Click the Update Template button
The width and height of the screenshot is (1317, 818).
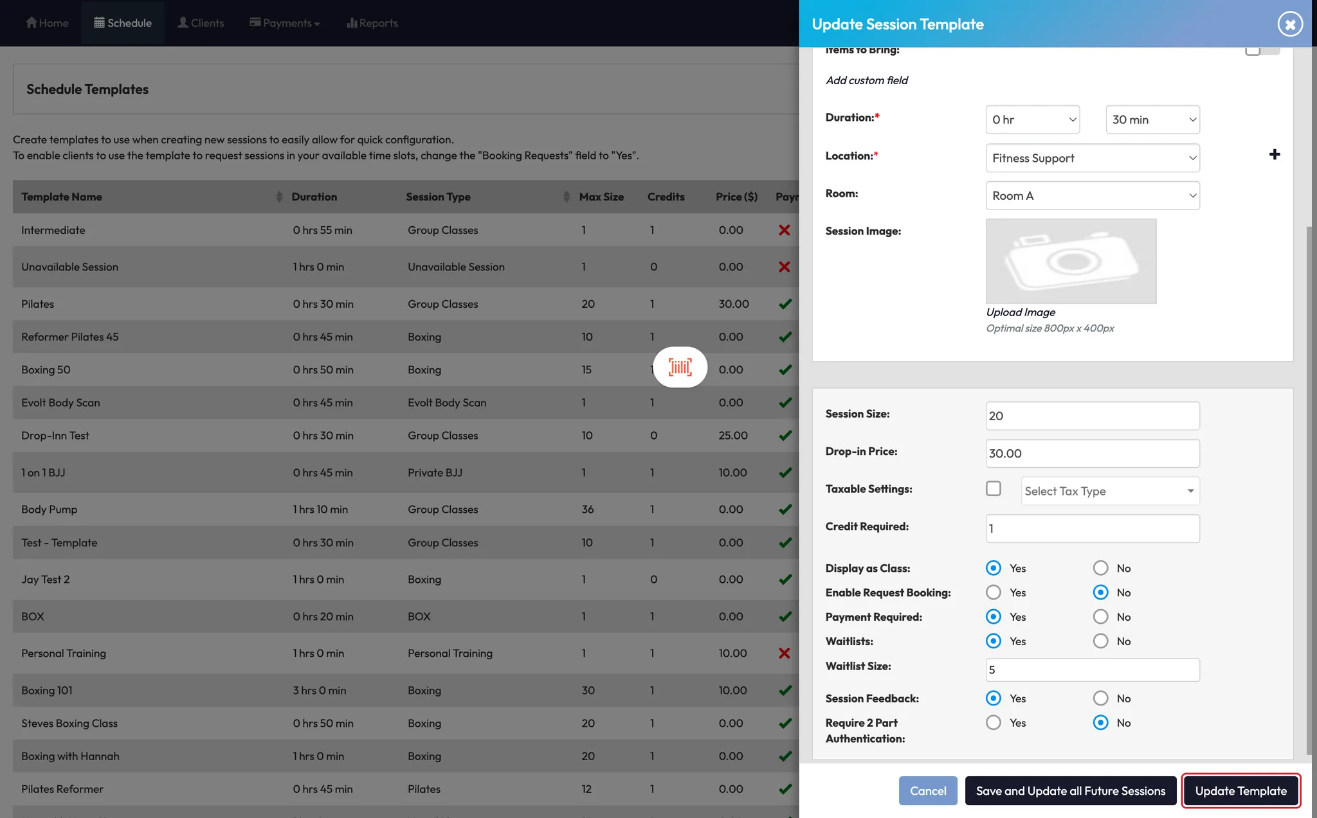click(1240, 791)
